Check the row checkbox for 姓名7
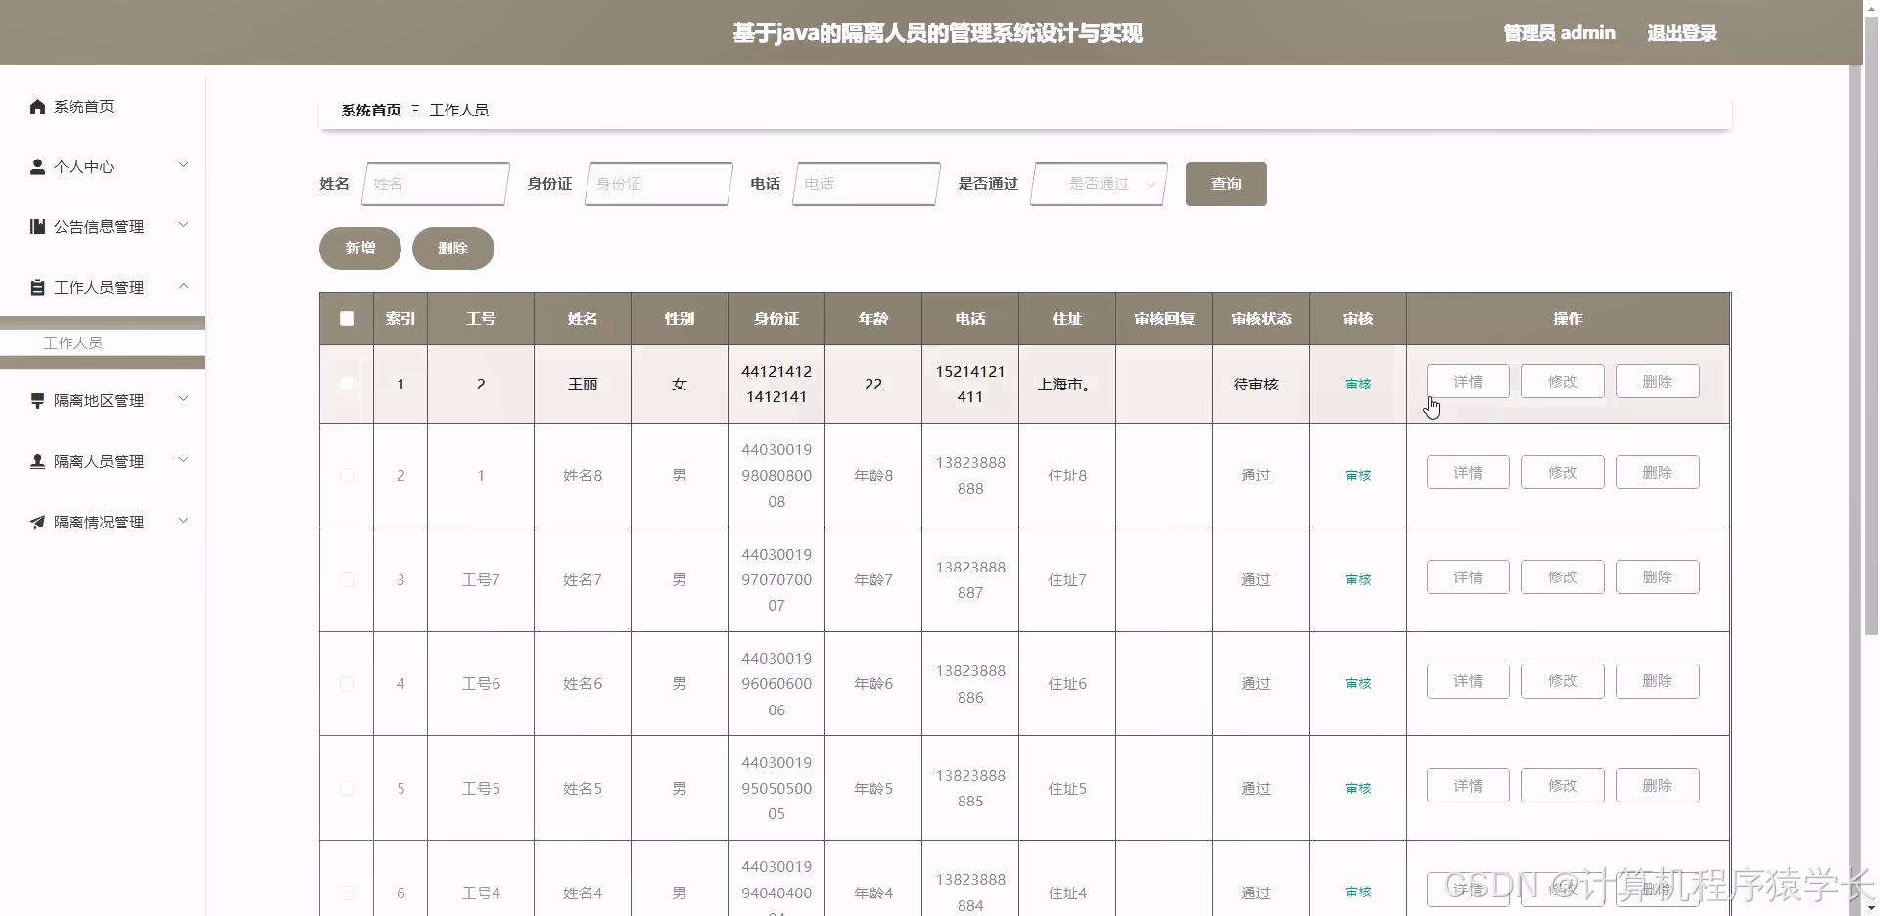Screen dimensions: 1880x916 (347, 579)
